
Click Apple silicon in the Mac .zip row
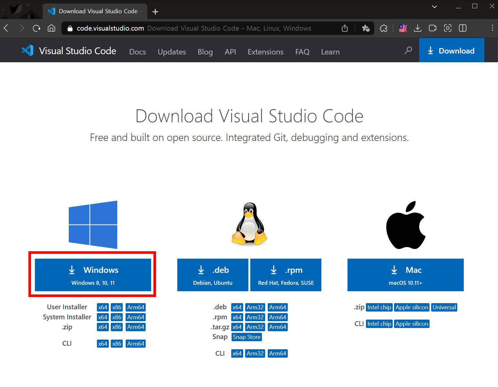pyautogui.click(x=412, y=307)
